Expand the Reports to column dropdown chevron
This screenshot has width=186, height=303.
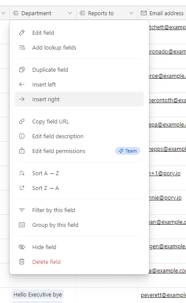tap(132, 13)
